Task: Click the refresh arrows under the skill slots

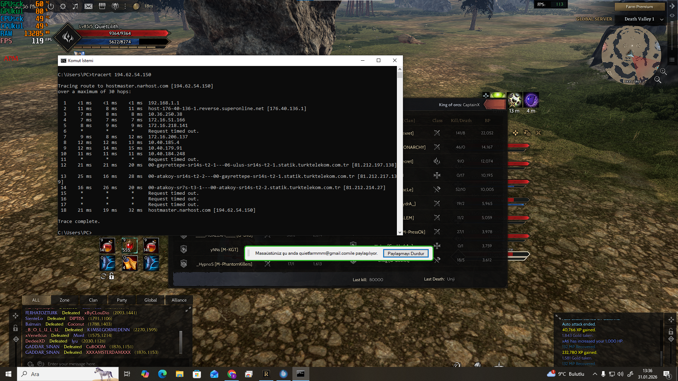Action: [x=103, y=277]
